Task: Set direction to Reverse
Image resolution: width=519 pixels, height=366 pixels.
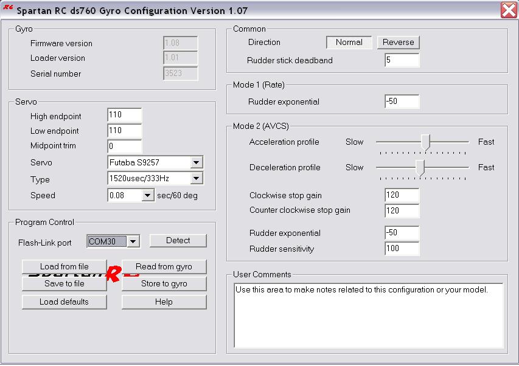Action: tap(398, 43)
